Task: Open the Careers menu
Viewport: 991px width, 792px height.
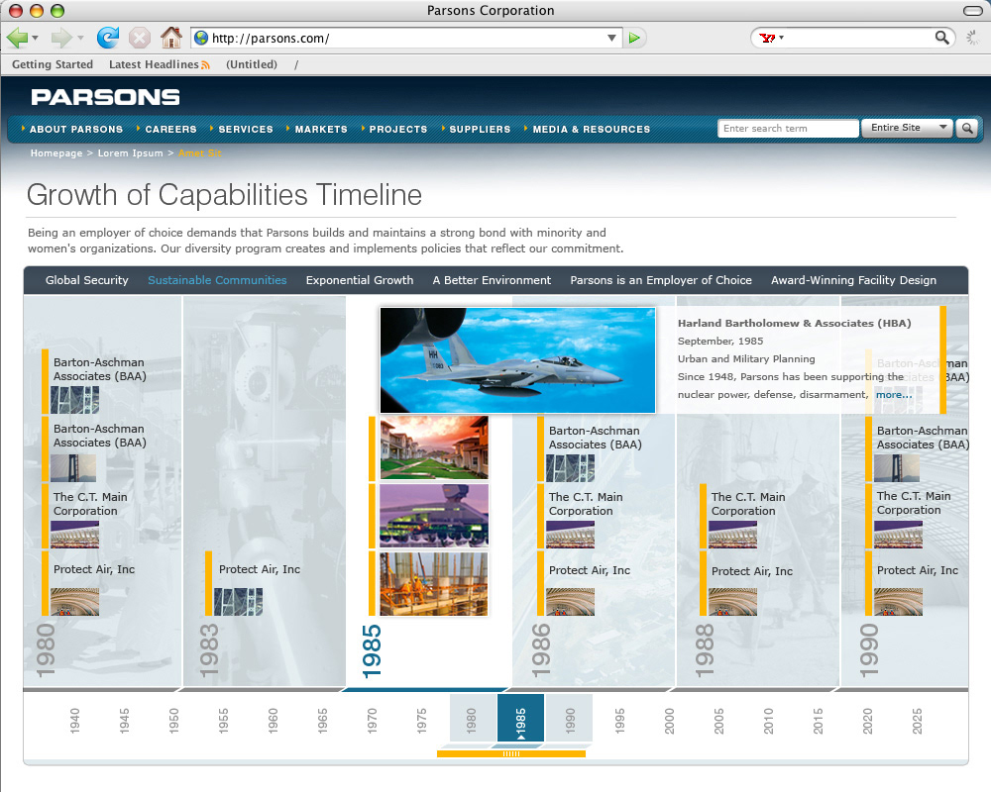Action: (170, 129)
